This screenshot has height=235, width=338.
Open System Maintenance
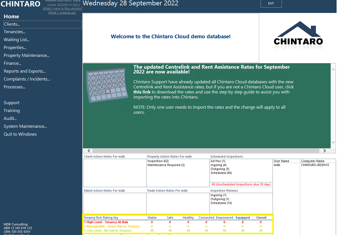click(25, 126)
